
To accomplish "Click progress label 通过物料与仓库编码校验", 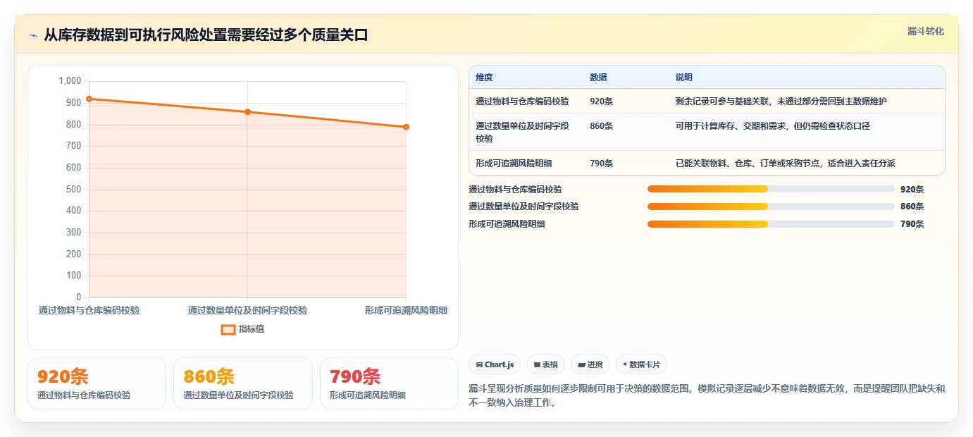I will click(x=515, y=190).
